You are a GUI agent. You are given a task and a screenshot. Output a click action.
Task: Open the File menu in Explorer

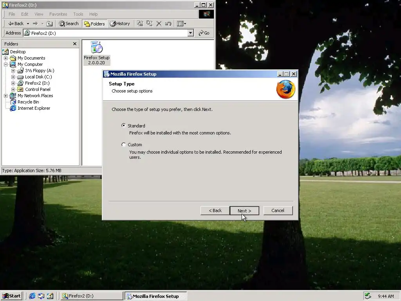coord(12,14)
